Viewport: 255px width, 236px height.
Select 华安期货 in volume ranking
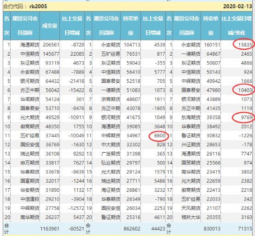pyautogui.click(x=30, y=190)
